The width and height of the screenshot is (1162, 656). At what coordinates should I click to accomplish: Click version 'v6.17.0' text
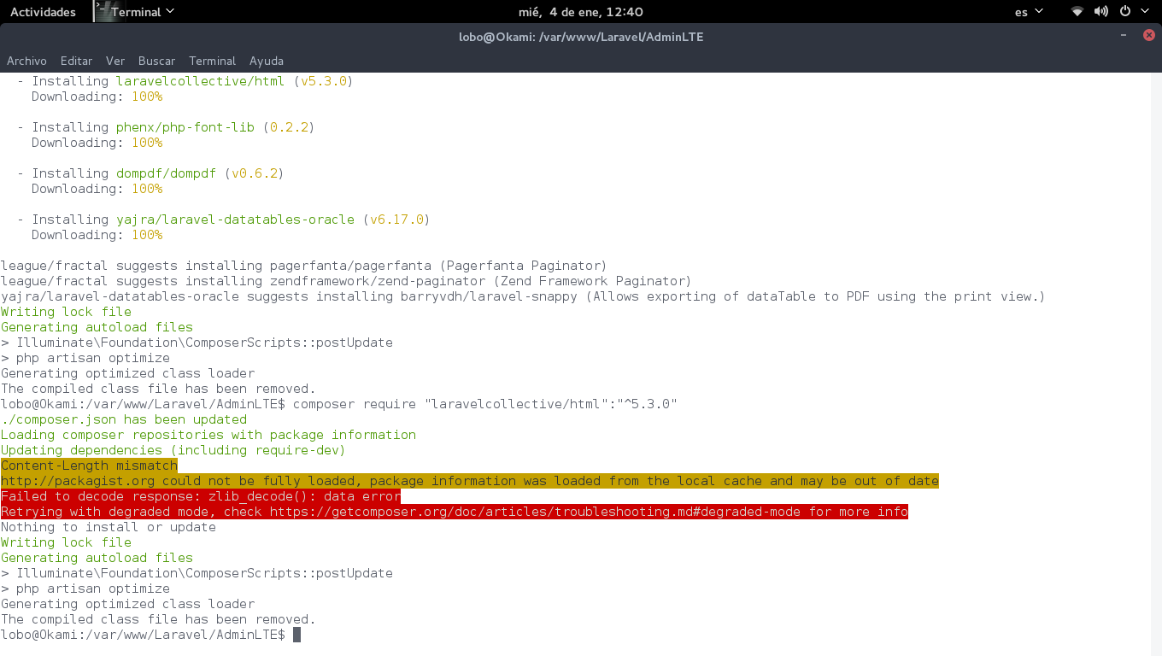click(x=396, y=220)
